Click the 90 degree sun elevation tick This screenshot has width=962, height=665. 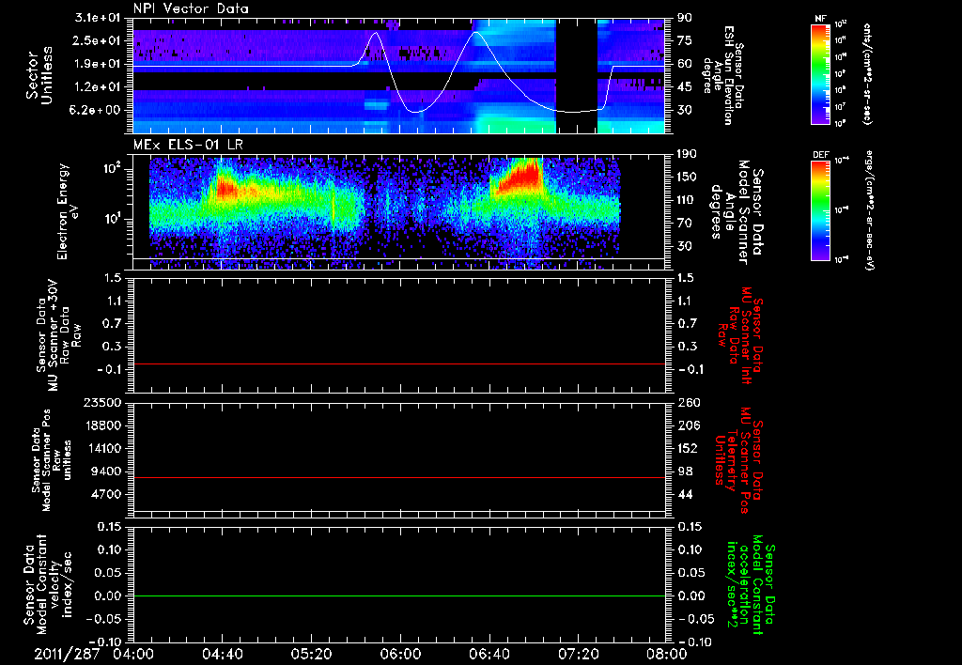(685, 18)
